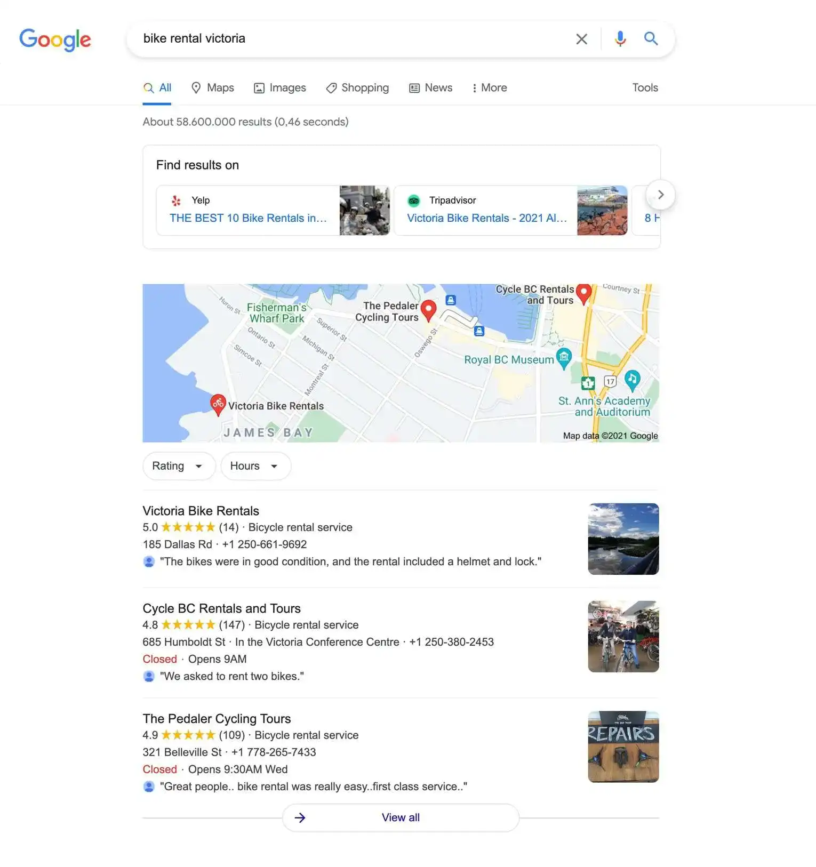Select the Victoria Bike Rentals map pin
Screen dimensions: 816x867
coord(218,405)
